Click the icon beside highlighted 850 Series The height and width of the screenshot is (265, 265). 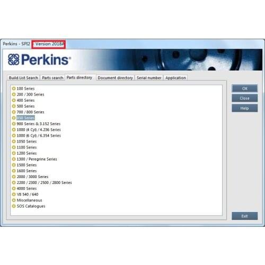[14, 118]
